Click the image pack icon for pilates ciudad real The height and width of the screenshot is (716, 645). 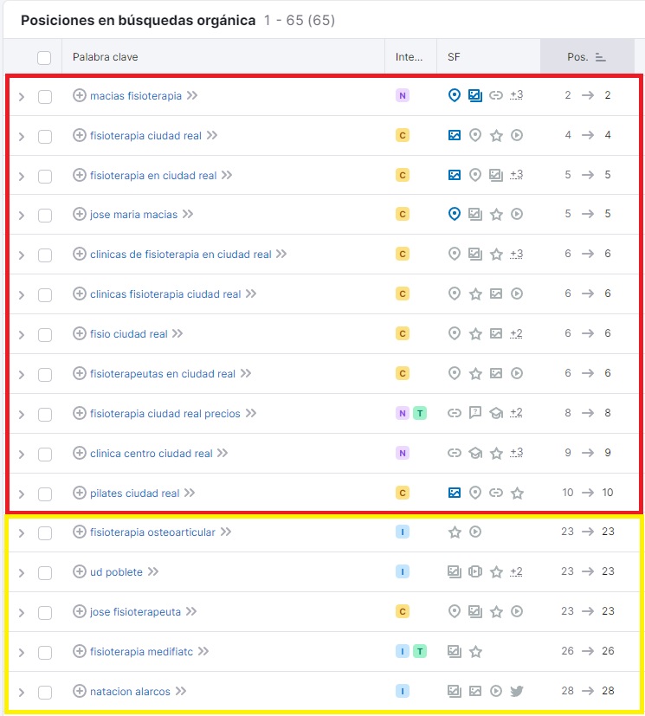tap(455, 493)
